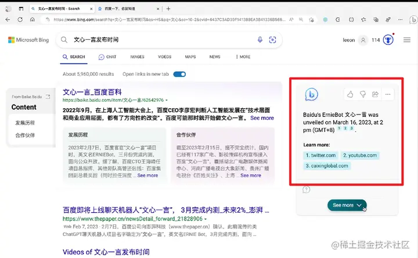Open tab actions menu icon in title bar
This screenshot has height=258, width=418.
pyautogui.click(x=21, y=9)
